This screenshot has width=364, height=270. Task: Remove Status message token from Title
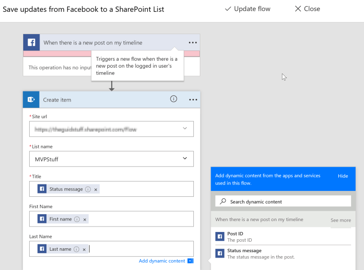(x=96, y=189)
